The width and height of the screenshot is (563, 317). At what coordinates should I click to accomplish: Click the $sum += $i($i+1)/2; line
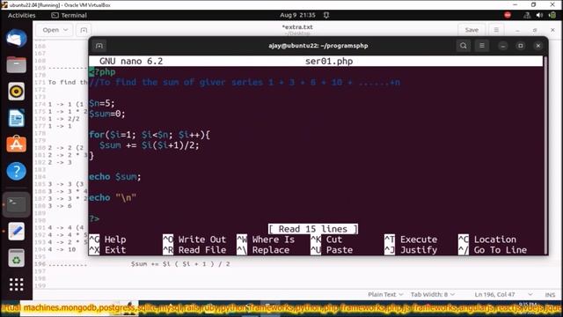click(x=150, y=145)
